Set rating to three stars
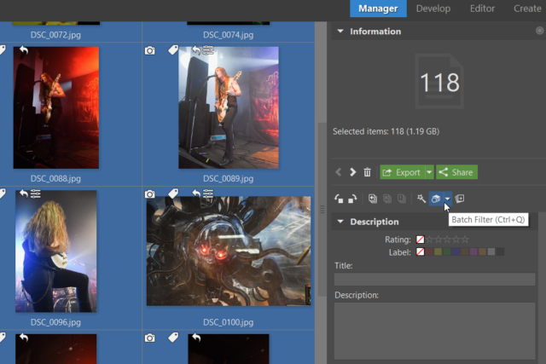This screenshot has height=364, width=546. tap(447, 240)
